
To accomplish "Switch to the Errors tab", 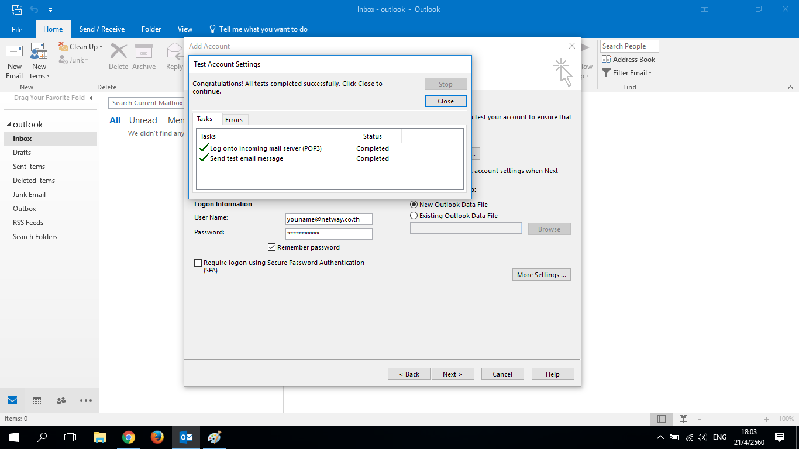I will [x=234, y=120].
